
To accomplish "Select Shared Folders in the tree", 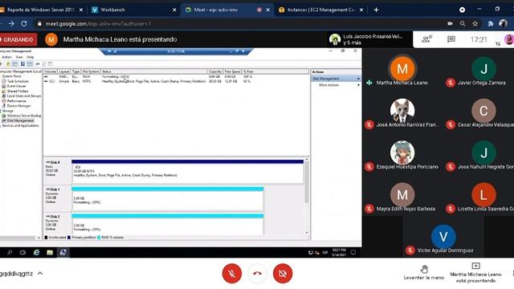I will click(x=18, y=91).
